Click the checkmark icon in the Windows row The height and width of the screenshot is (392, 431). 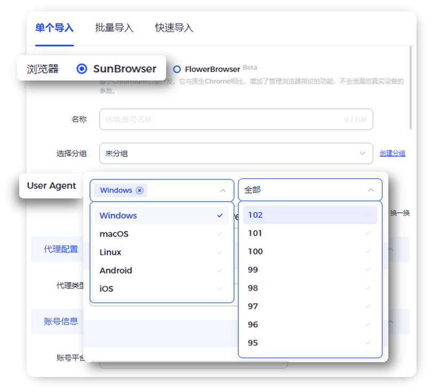click(x=220, y=216)
